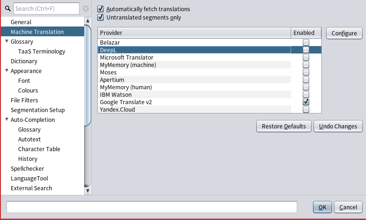Collapse the Glossary tree node
366x220 pixels.
point(7,41)
